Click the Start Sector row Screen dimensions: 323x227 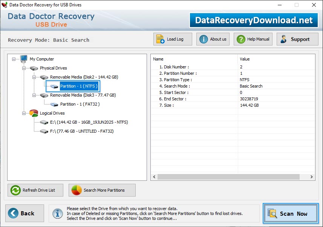[x=233, y=92]
